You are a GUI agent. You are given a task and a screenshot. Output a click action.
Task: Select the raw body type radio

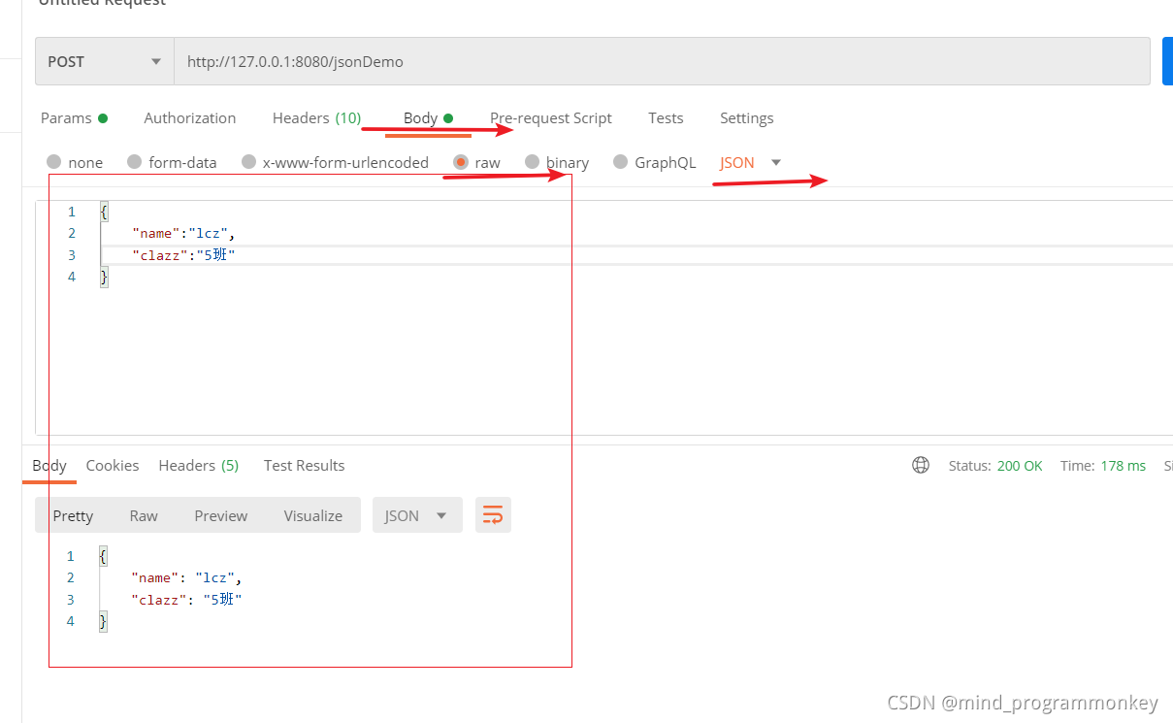pos(461,162)
